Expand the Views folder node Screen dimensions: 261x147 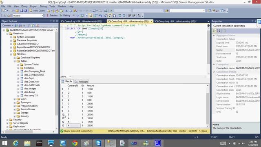15,99
